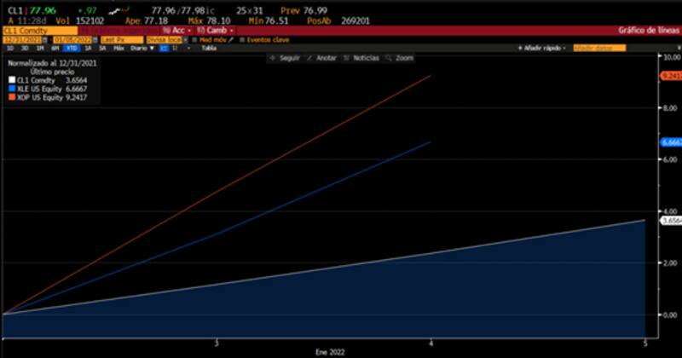Click the blue XLE US Equity swatch
The image size is (682, 358).
click(x=9, y=86)
